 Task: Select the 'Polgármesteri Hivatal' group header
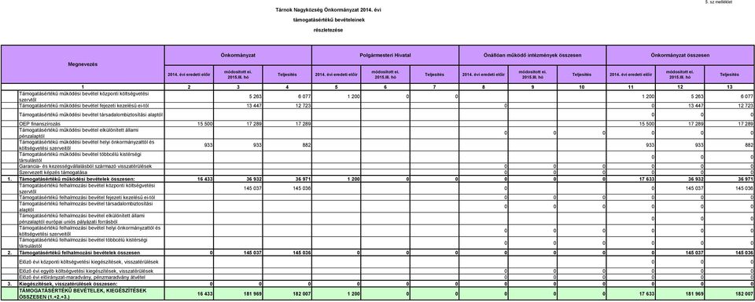pos(385,56)
